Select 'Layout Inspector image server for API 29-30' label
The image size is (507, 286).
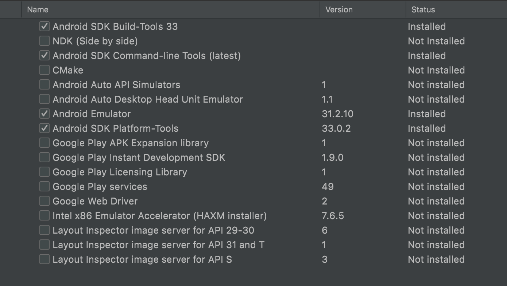coord(154,230)
